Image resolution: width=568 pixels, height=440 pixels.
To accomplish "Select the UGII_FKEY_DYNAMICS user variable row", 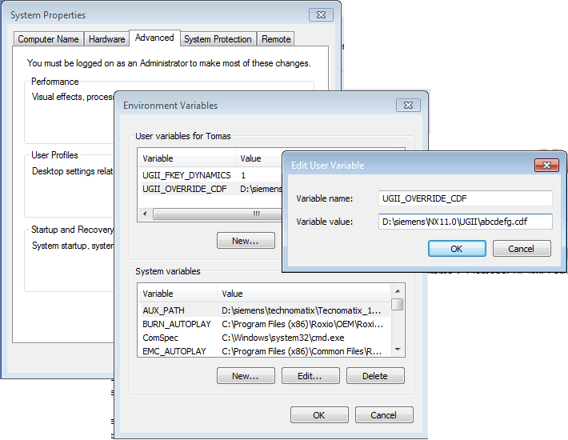I will pos(211,175).
